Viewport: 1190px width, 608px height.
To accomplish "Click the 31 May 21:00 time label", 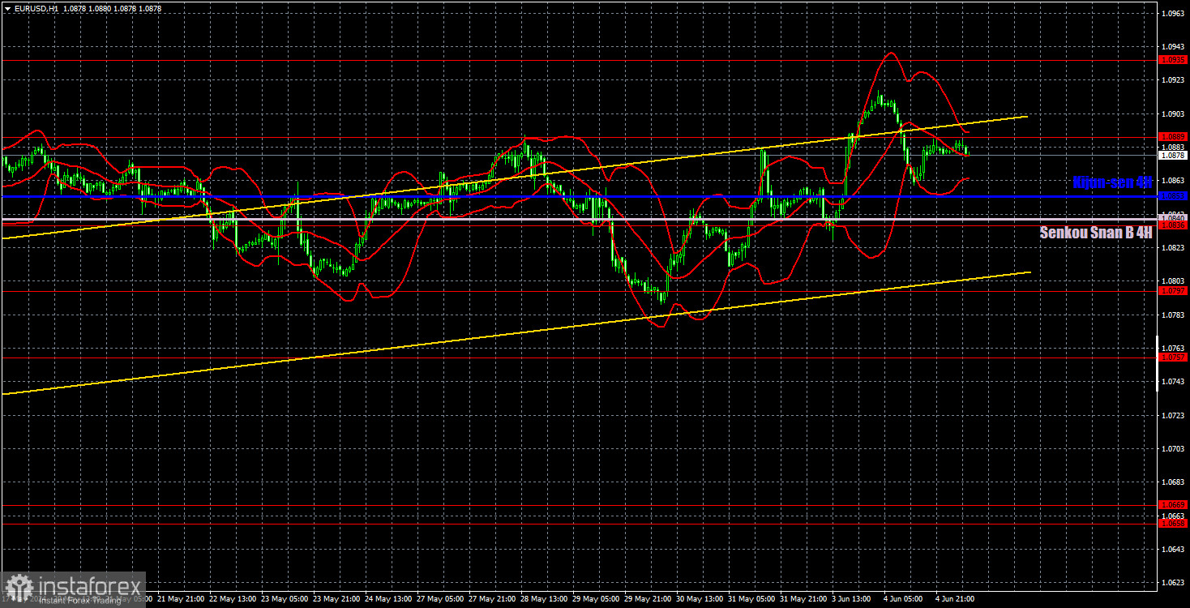I will point(803,599).
